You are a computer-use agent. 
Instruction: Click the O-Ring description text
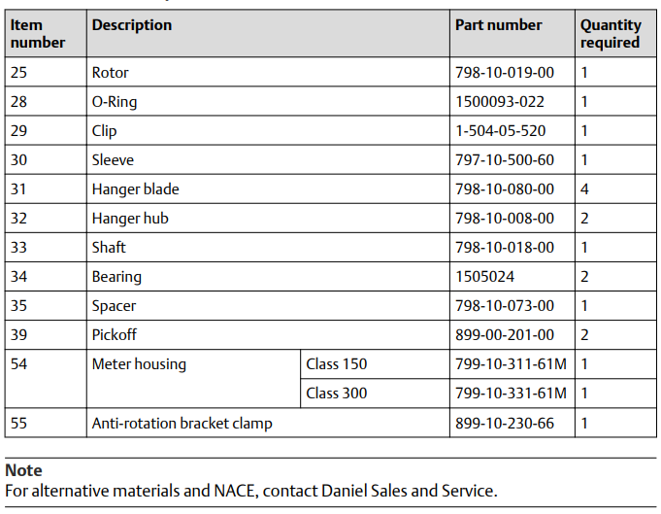tap(116, 102)
